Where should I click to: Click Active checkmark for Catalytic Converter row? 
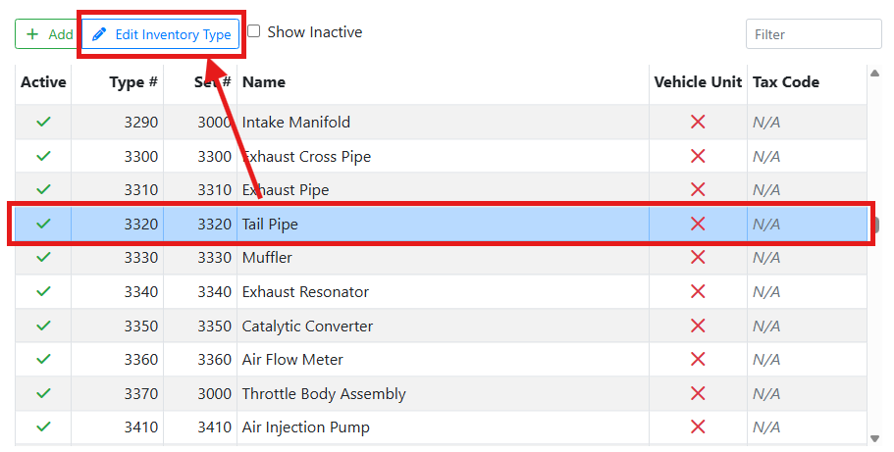[43, 326]
